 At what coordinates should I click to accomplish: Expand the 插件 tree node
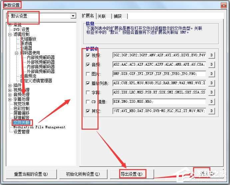(x=10, y=86)
